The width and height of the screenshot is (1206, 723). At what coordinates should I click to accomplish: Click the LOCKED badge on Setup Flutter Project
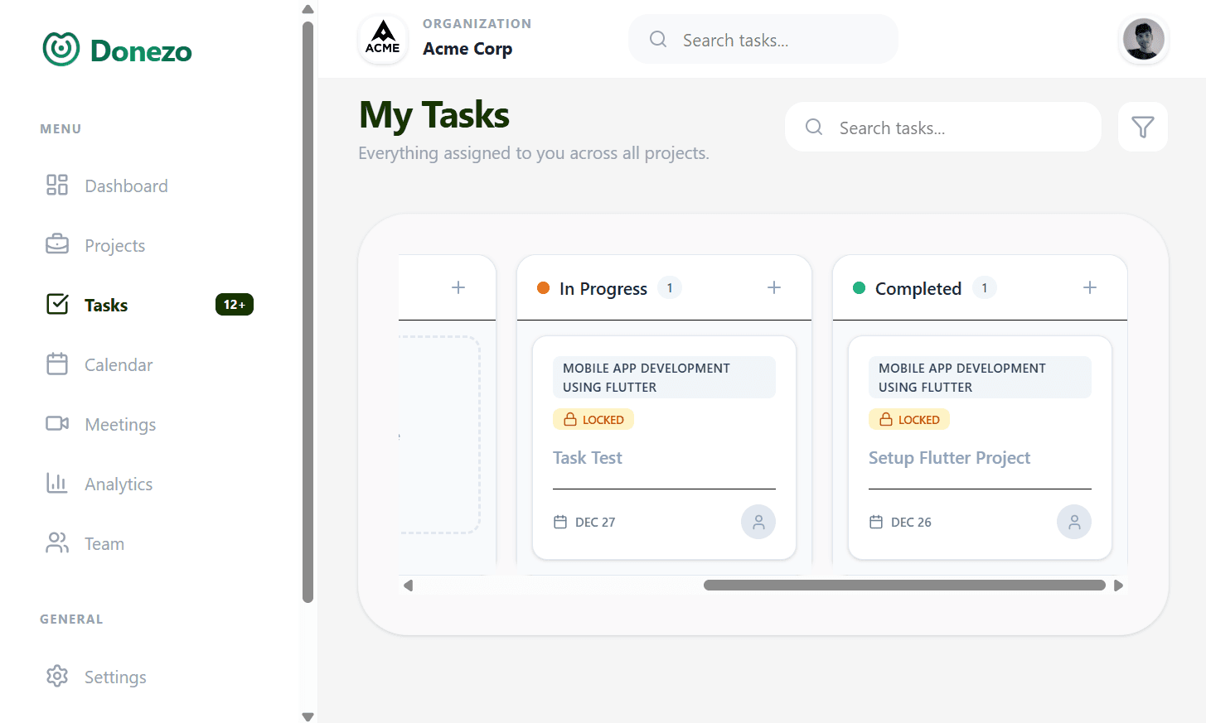coord(908,419)
